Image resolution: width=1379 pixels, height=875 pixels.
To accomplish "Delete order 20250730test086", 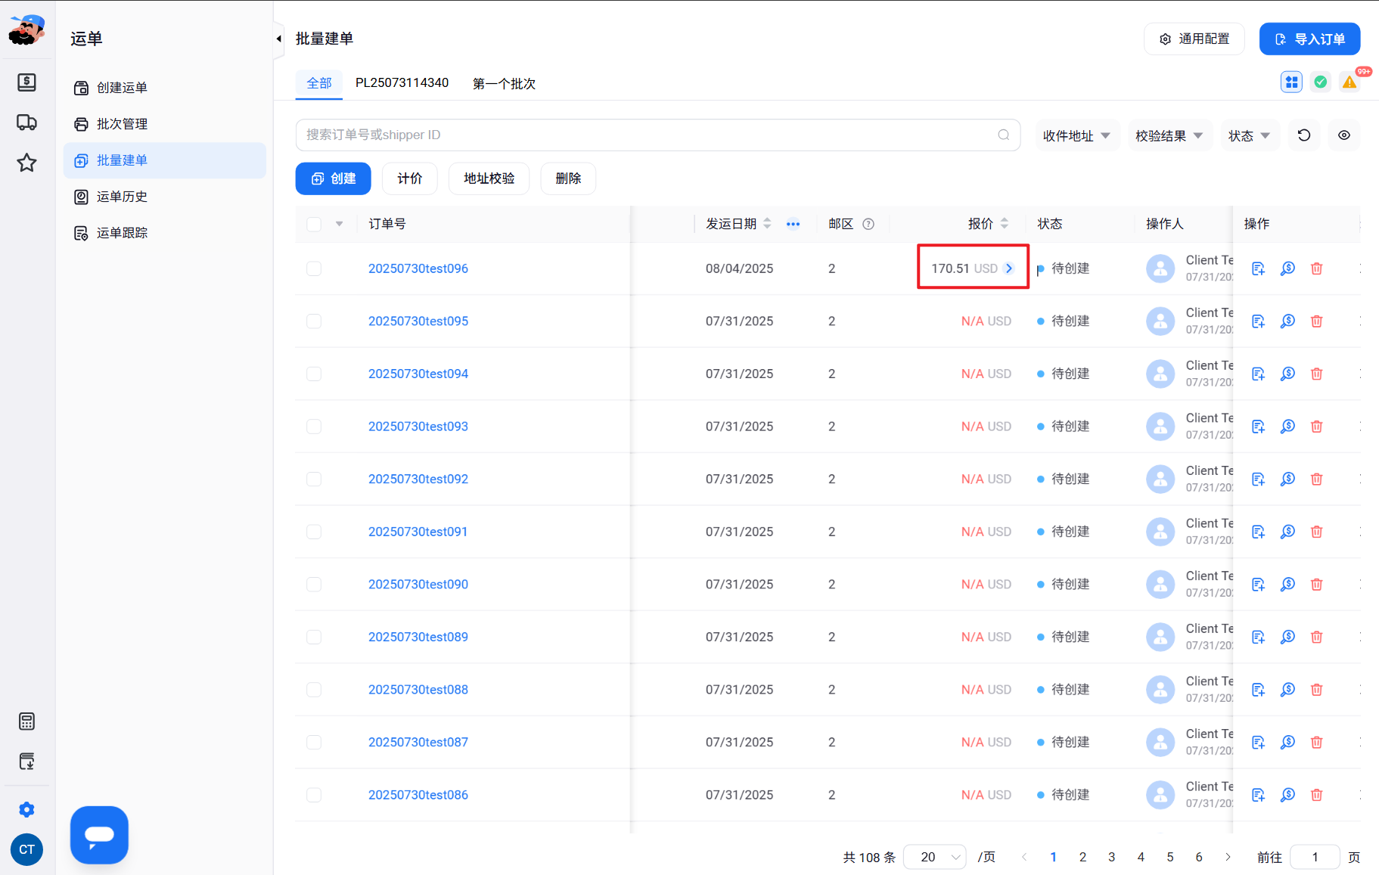I will [x=1316, y=795].
